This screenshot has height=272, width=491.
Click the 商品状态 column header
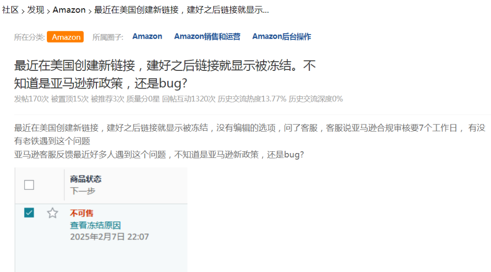click(85, 179)
